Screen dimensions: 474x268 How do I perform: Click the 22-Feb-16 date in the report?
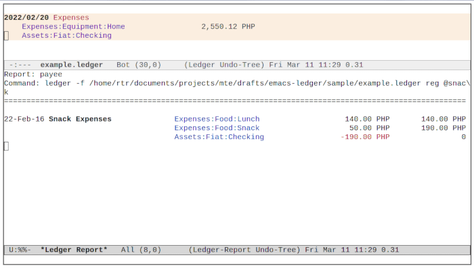click(x=24, y=119)
